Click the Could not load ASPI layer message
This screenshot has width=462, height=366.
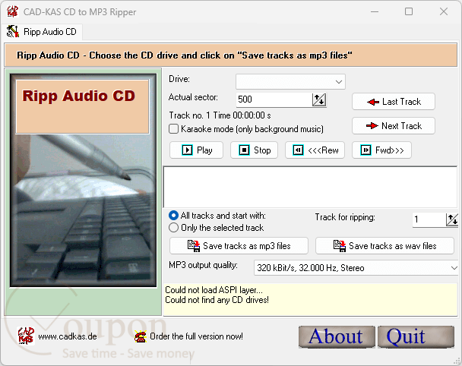[214, 290]
